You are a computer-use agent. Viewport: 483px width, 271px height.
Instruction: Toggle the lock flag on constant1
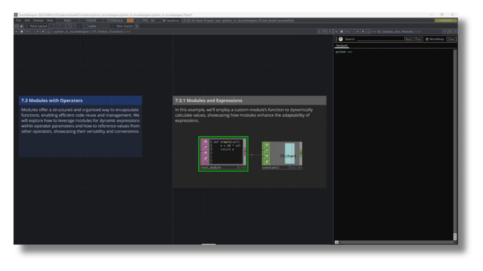coord(267,161)
